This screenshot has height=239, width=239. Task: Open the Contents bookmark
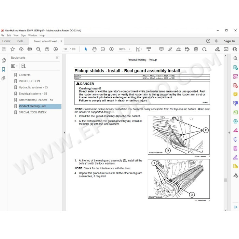pyautogui.click(x=25, y=75)
